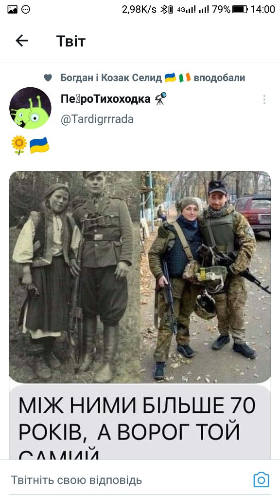Open the camera icon in reply bar
Image resolution: width=280 pixels, height=499 pixels.
pos(261,480)
